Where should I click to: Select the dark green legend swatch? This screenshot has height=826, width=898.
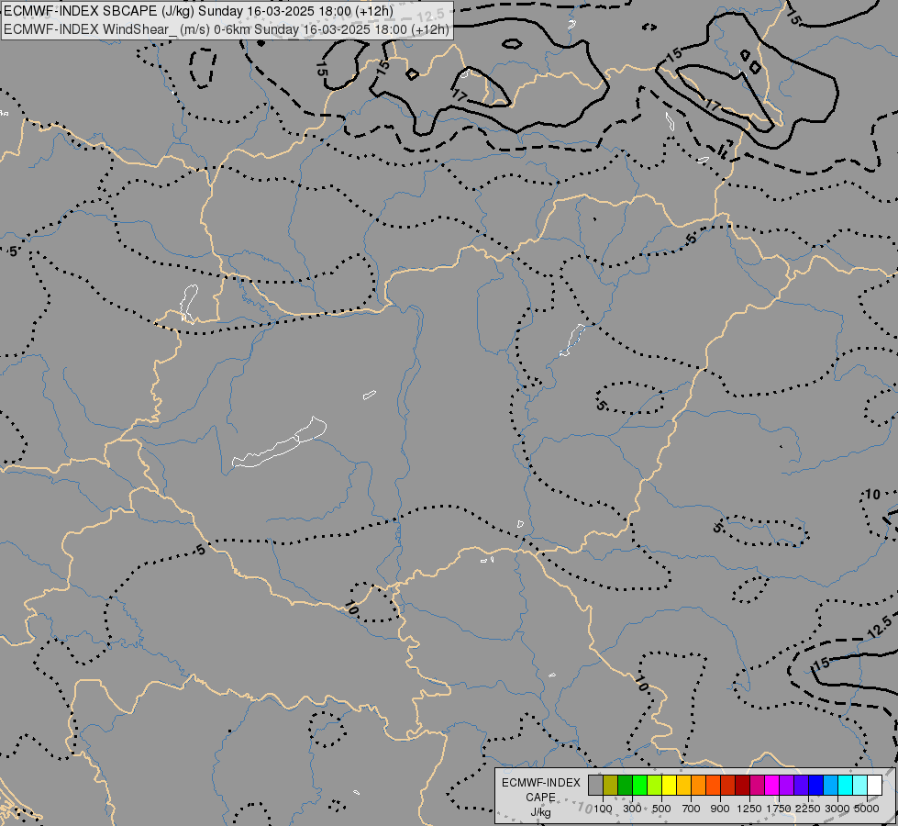click(626, 785)
